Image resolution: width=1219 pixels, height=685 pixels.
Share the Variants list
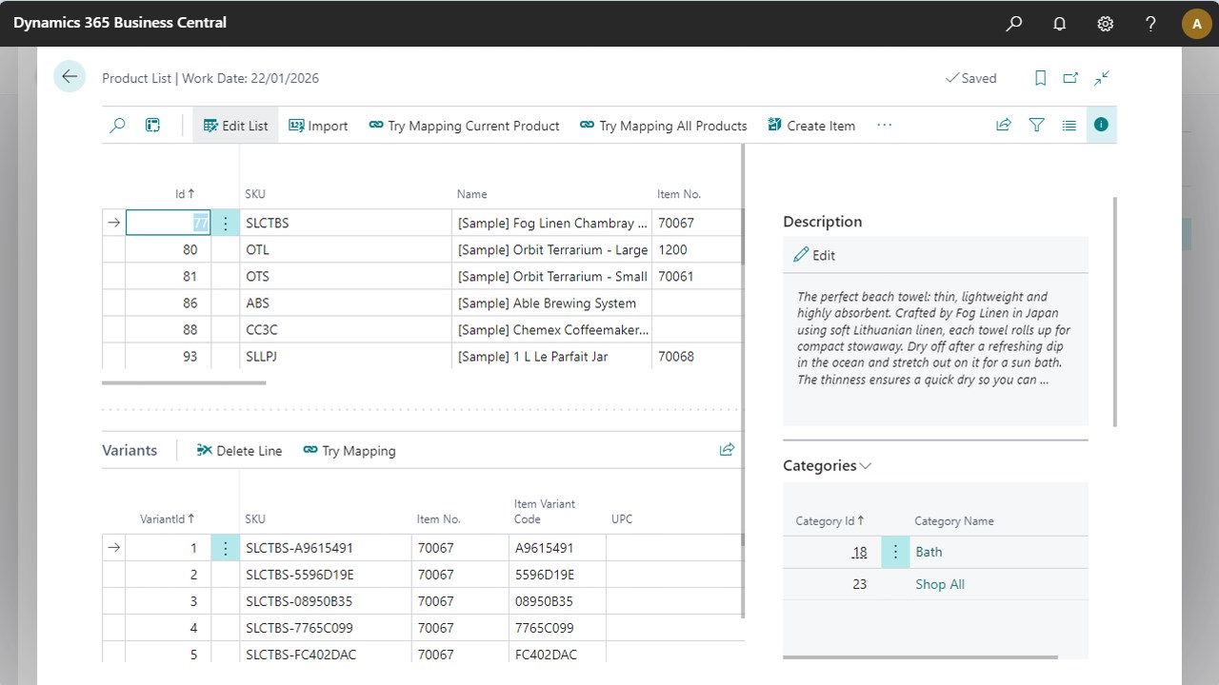(x=728, y=450)
